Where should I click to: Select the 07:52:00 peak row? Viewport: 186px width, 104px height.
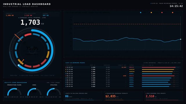[x=123, y=78]
